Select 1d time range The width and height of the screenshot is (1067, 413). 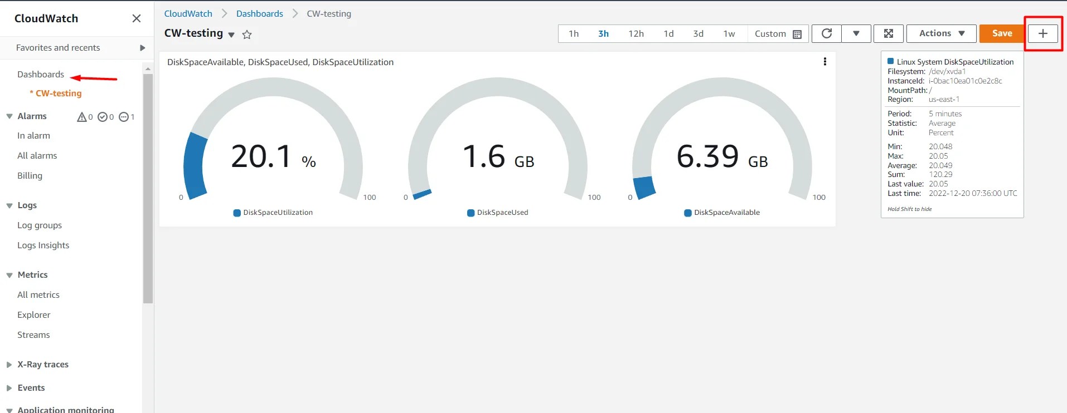point(668,33)
